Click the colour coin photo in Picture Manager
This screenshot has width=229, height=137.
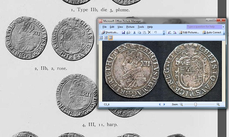coord(162,71)
